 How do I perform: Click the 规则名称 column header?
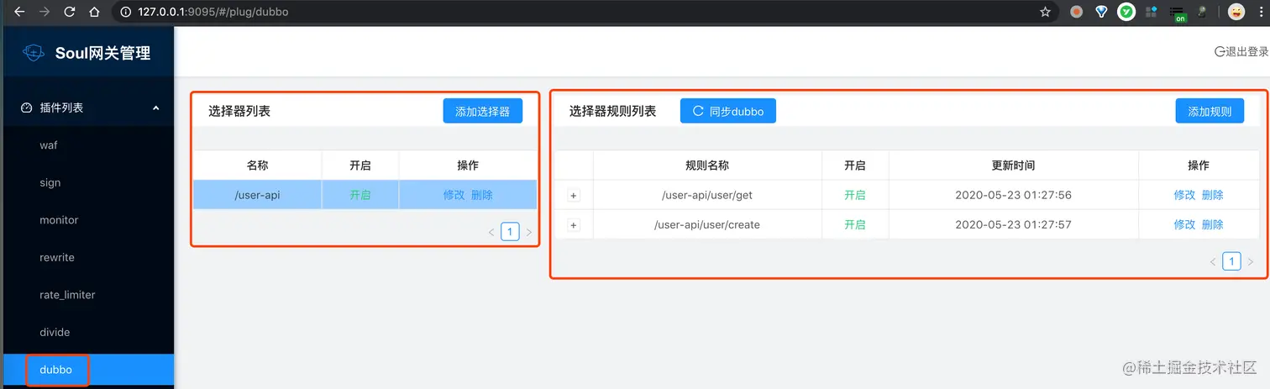click(x=707, y=166)
